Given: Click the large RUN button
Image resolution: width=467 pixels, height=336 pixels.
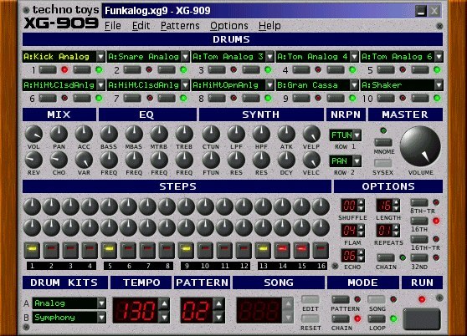Looking at the screenshot, I should pos(422,318).
